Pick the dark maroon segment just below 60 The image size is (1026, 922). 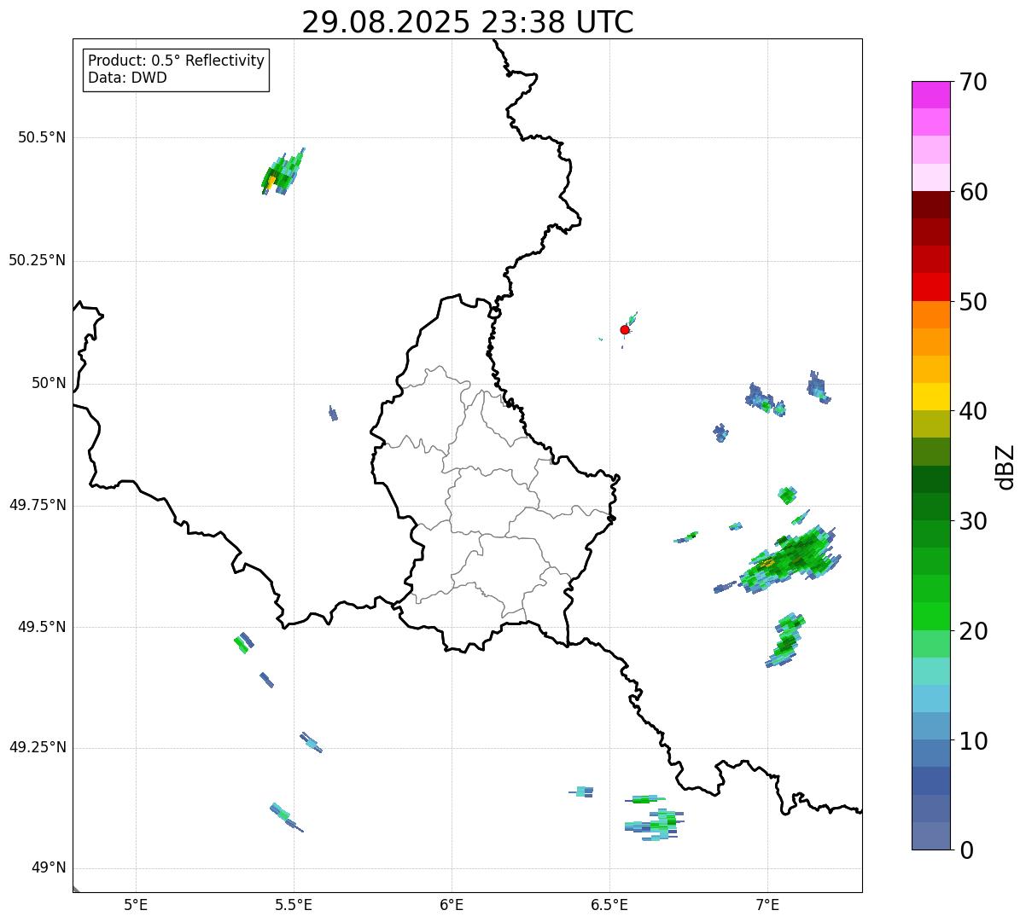[931, 205]
